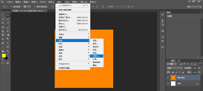The image size is (203, 91).
Task: Expand the 模糊 filter submenu
Action: coord(73,37)
